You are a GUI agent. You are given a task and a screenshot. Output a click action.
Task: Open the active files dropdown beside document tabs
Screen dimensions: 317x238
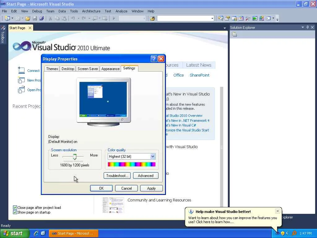click(x=225, y=28)
